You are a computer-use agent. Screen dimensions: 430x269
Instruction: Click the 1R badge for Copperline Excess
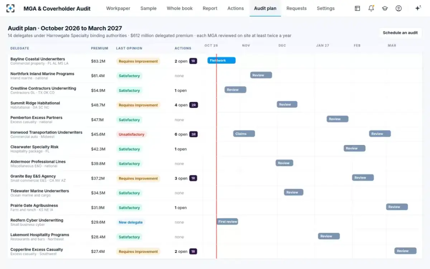click(193, 251)
